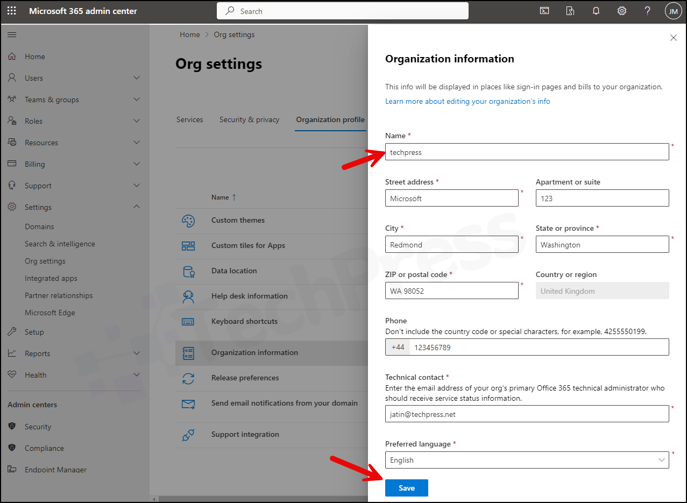Image resolution: width=687 pixels, height=503 pixels.
Task: Open the Preferred language dropdown
Action: pos(527,460)
